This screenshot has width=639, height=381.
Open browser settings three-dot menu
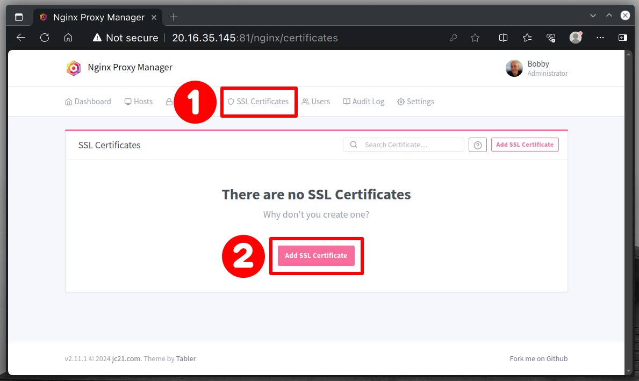point(600,38)
